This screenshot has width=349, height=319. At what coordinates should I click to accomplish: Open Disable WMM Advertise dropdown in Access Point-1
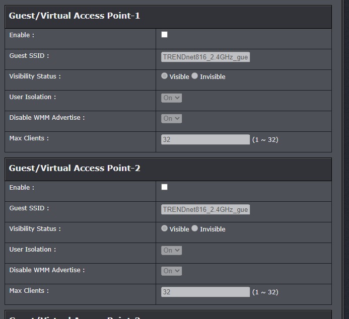pos(171,118)
